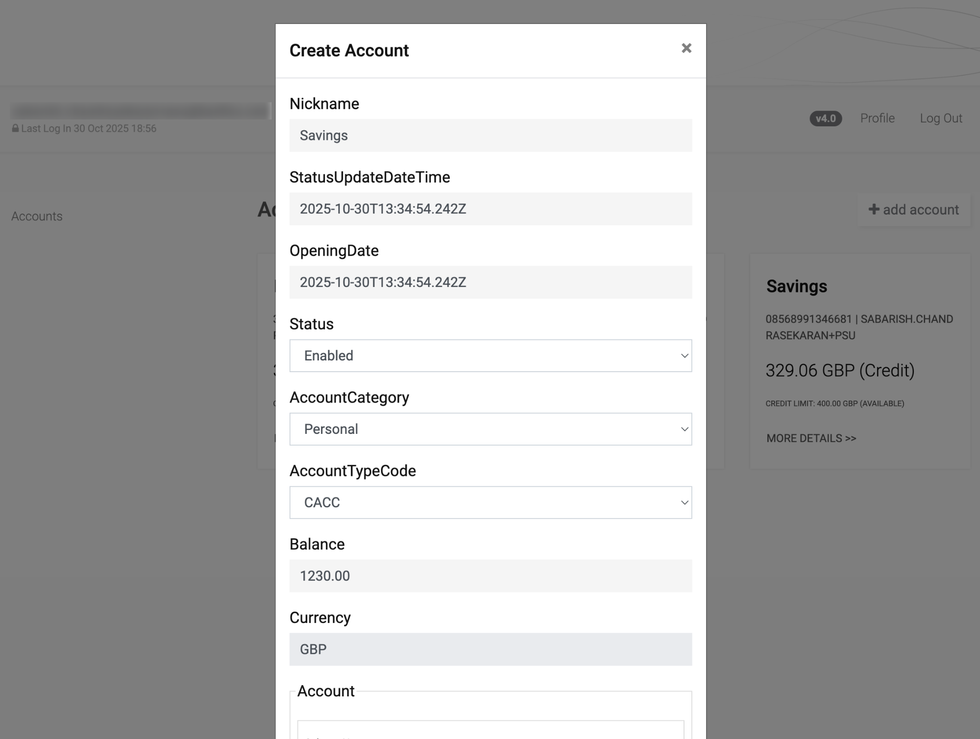The width and height of the screenshot is (980, 739).
Task: Edit the Balance field showing 1230.00
Action: pos(490,576)
